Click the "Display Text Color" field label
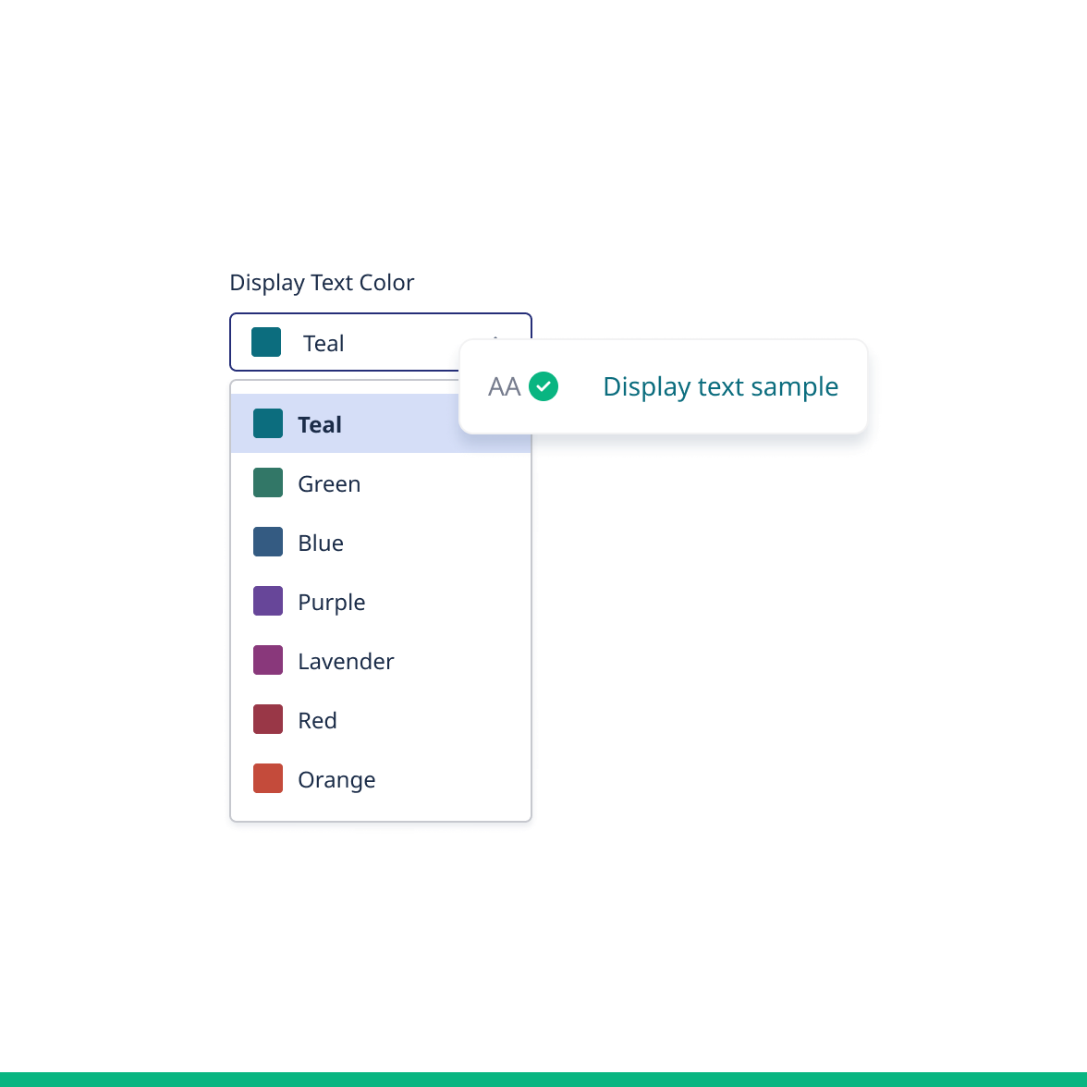1087x1087 pixels. [x=322, y=283]
